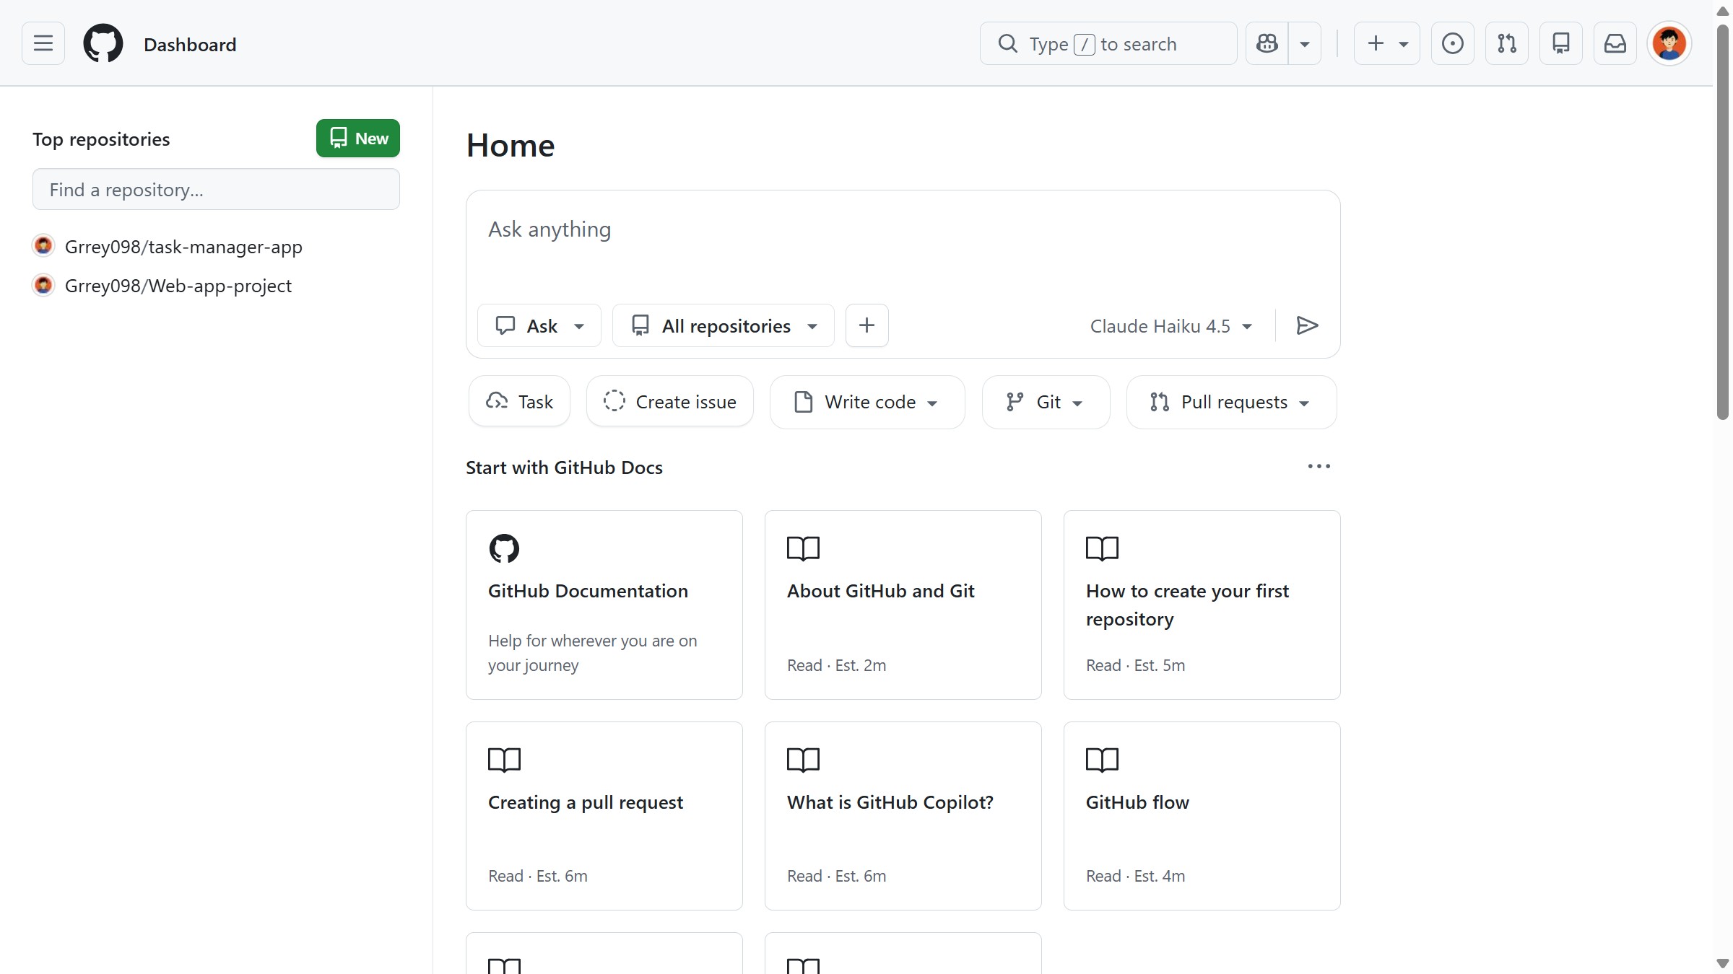Expand the Write code dropdown
Image resolution: width=1733 pixels, height=974 pixels.
point(867,402)
